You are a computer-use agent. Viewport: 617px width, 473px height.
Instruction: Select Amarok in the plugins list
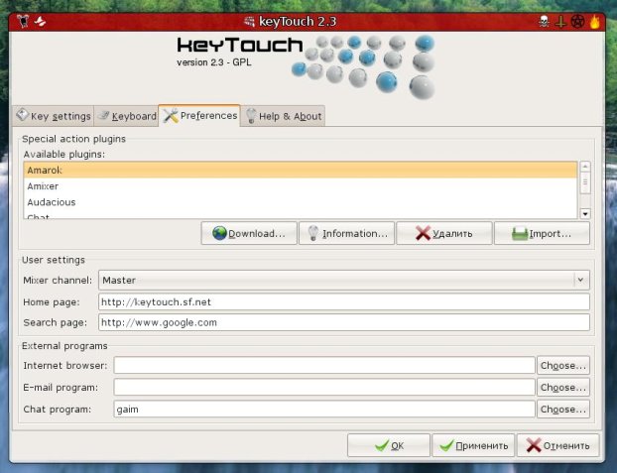[301, 170]
